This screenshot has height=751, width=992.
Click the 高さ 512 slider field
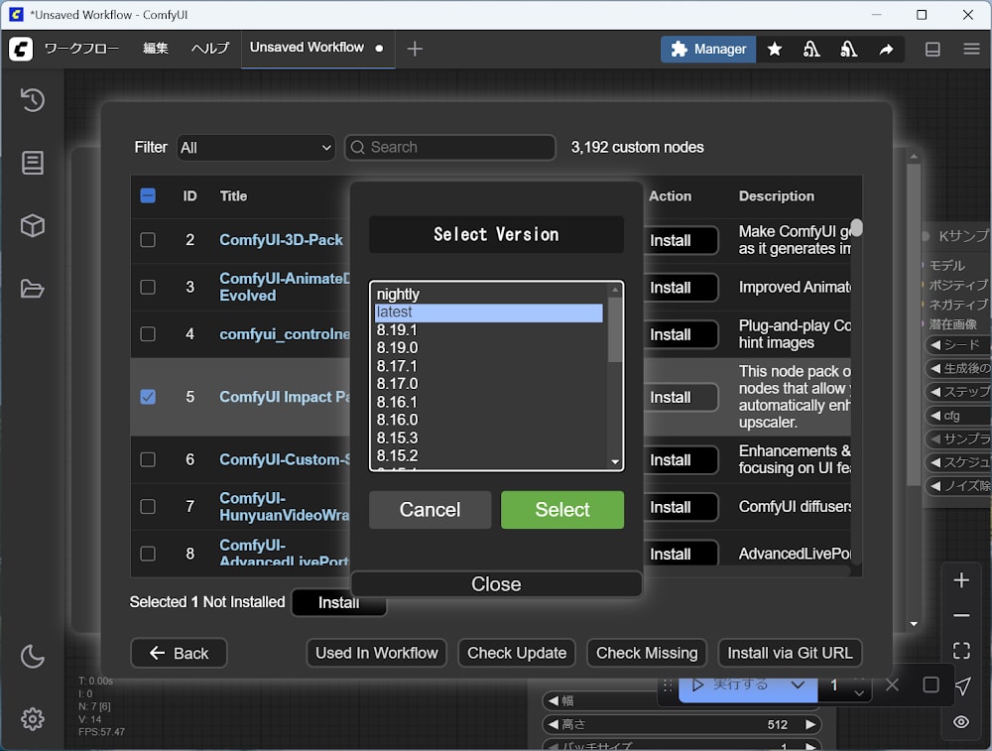coord(682,724)
